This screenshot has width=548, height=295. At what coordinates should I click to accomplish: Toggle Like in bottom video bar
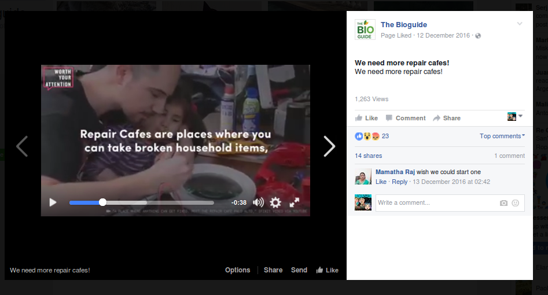[328, 270]
